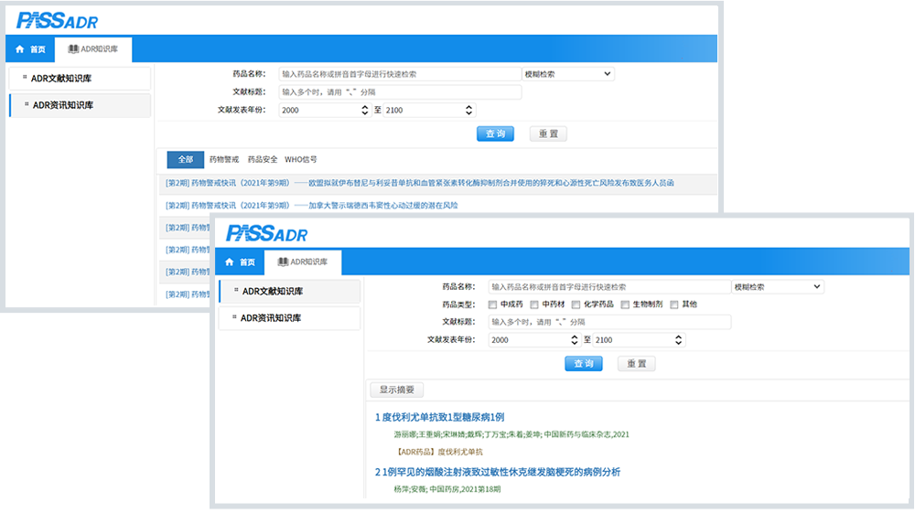Image resolution: width=915 pixels, height=513 pixels.
Task: Open 模糊检索 dropdown in front window
Action: coord(777,287)
